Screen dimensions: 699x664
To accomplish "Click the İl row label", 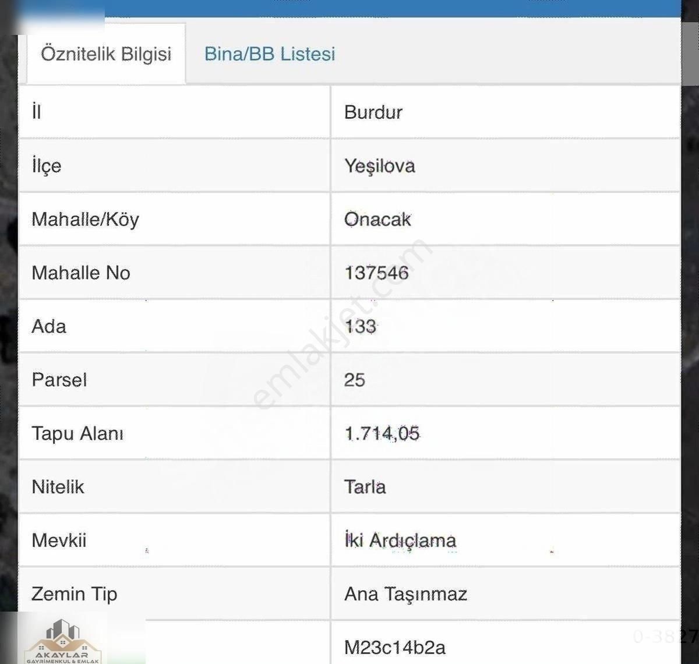I will pos(37,112).
